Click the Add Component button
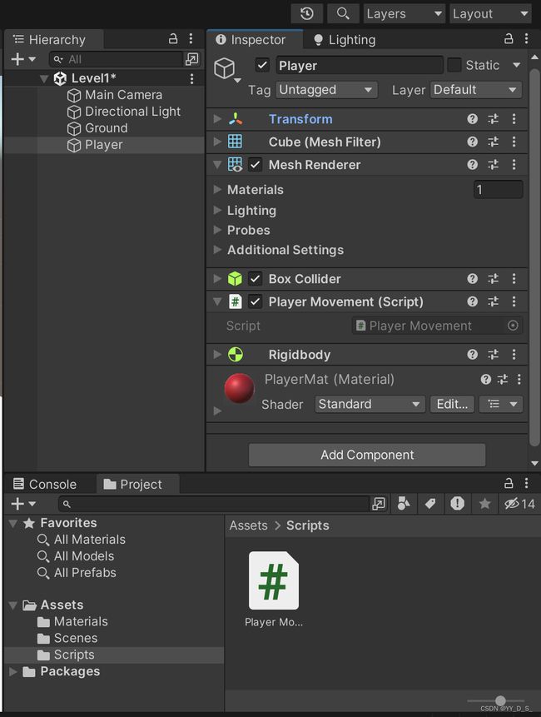Screen dimensions: 541x717 coord(367,455)
